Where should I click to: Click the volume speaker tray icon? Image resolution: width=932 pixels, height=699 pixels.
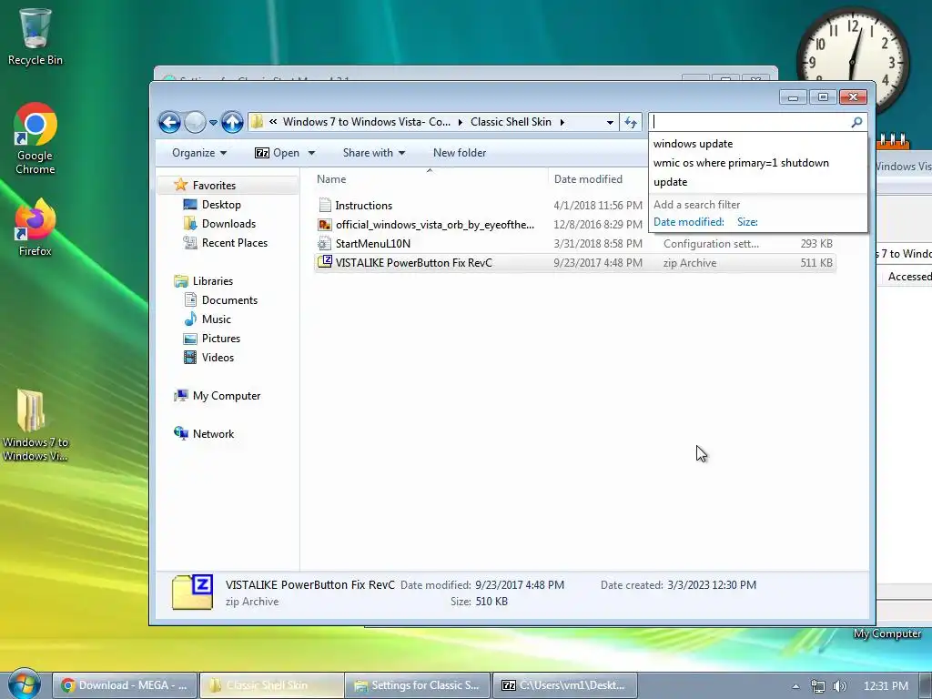(839, 686)
